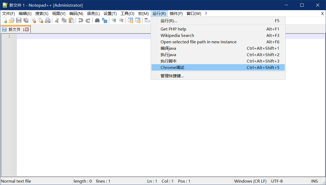
Task: Click the Zoom Out magnifier icon
Action: pyautogui.click(x=121, y=20)
